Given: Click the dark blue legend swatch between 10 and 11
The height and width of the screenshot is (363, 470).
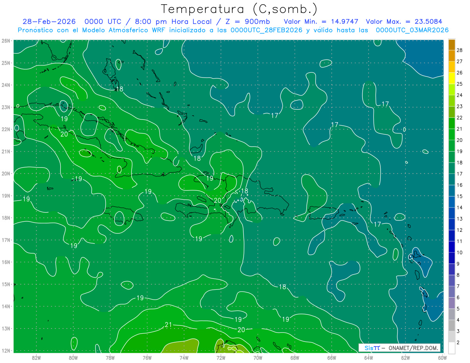Looking at the screenshot, I should pyautogui.click(x=452, y=247).
